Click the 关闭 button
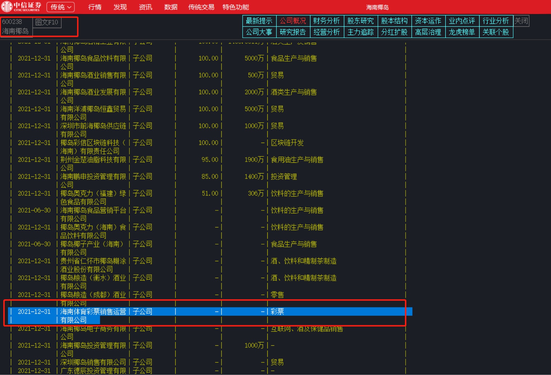 point(521,21)
